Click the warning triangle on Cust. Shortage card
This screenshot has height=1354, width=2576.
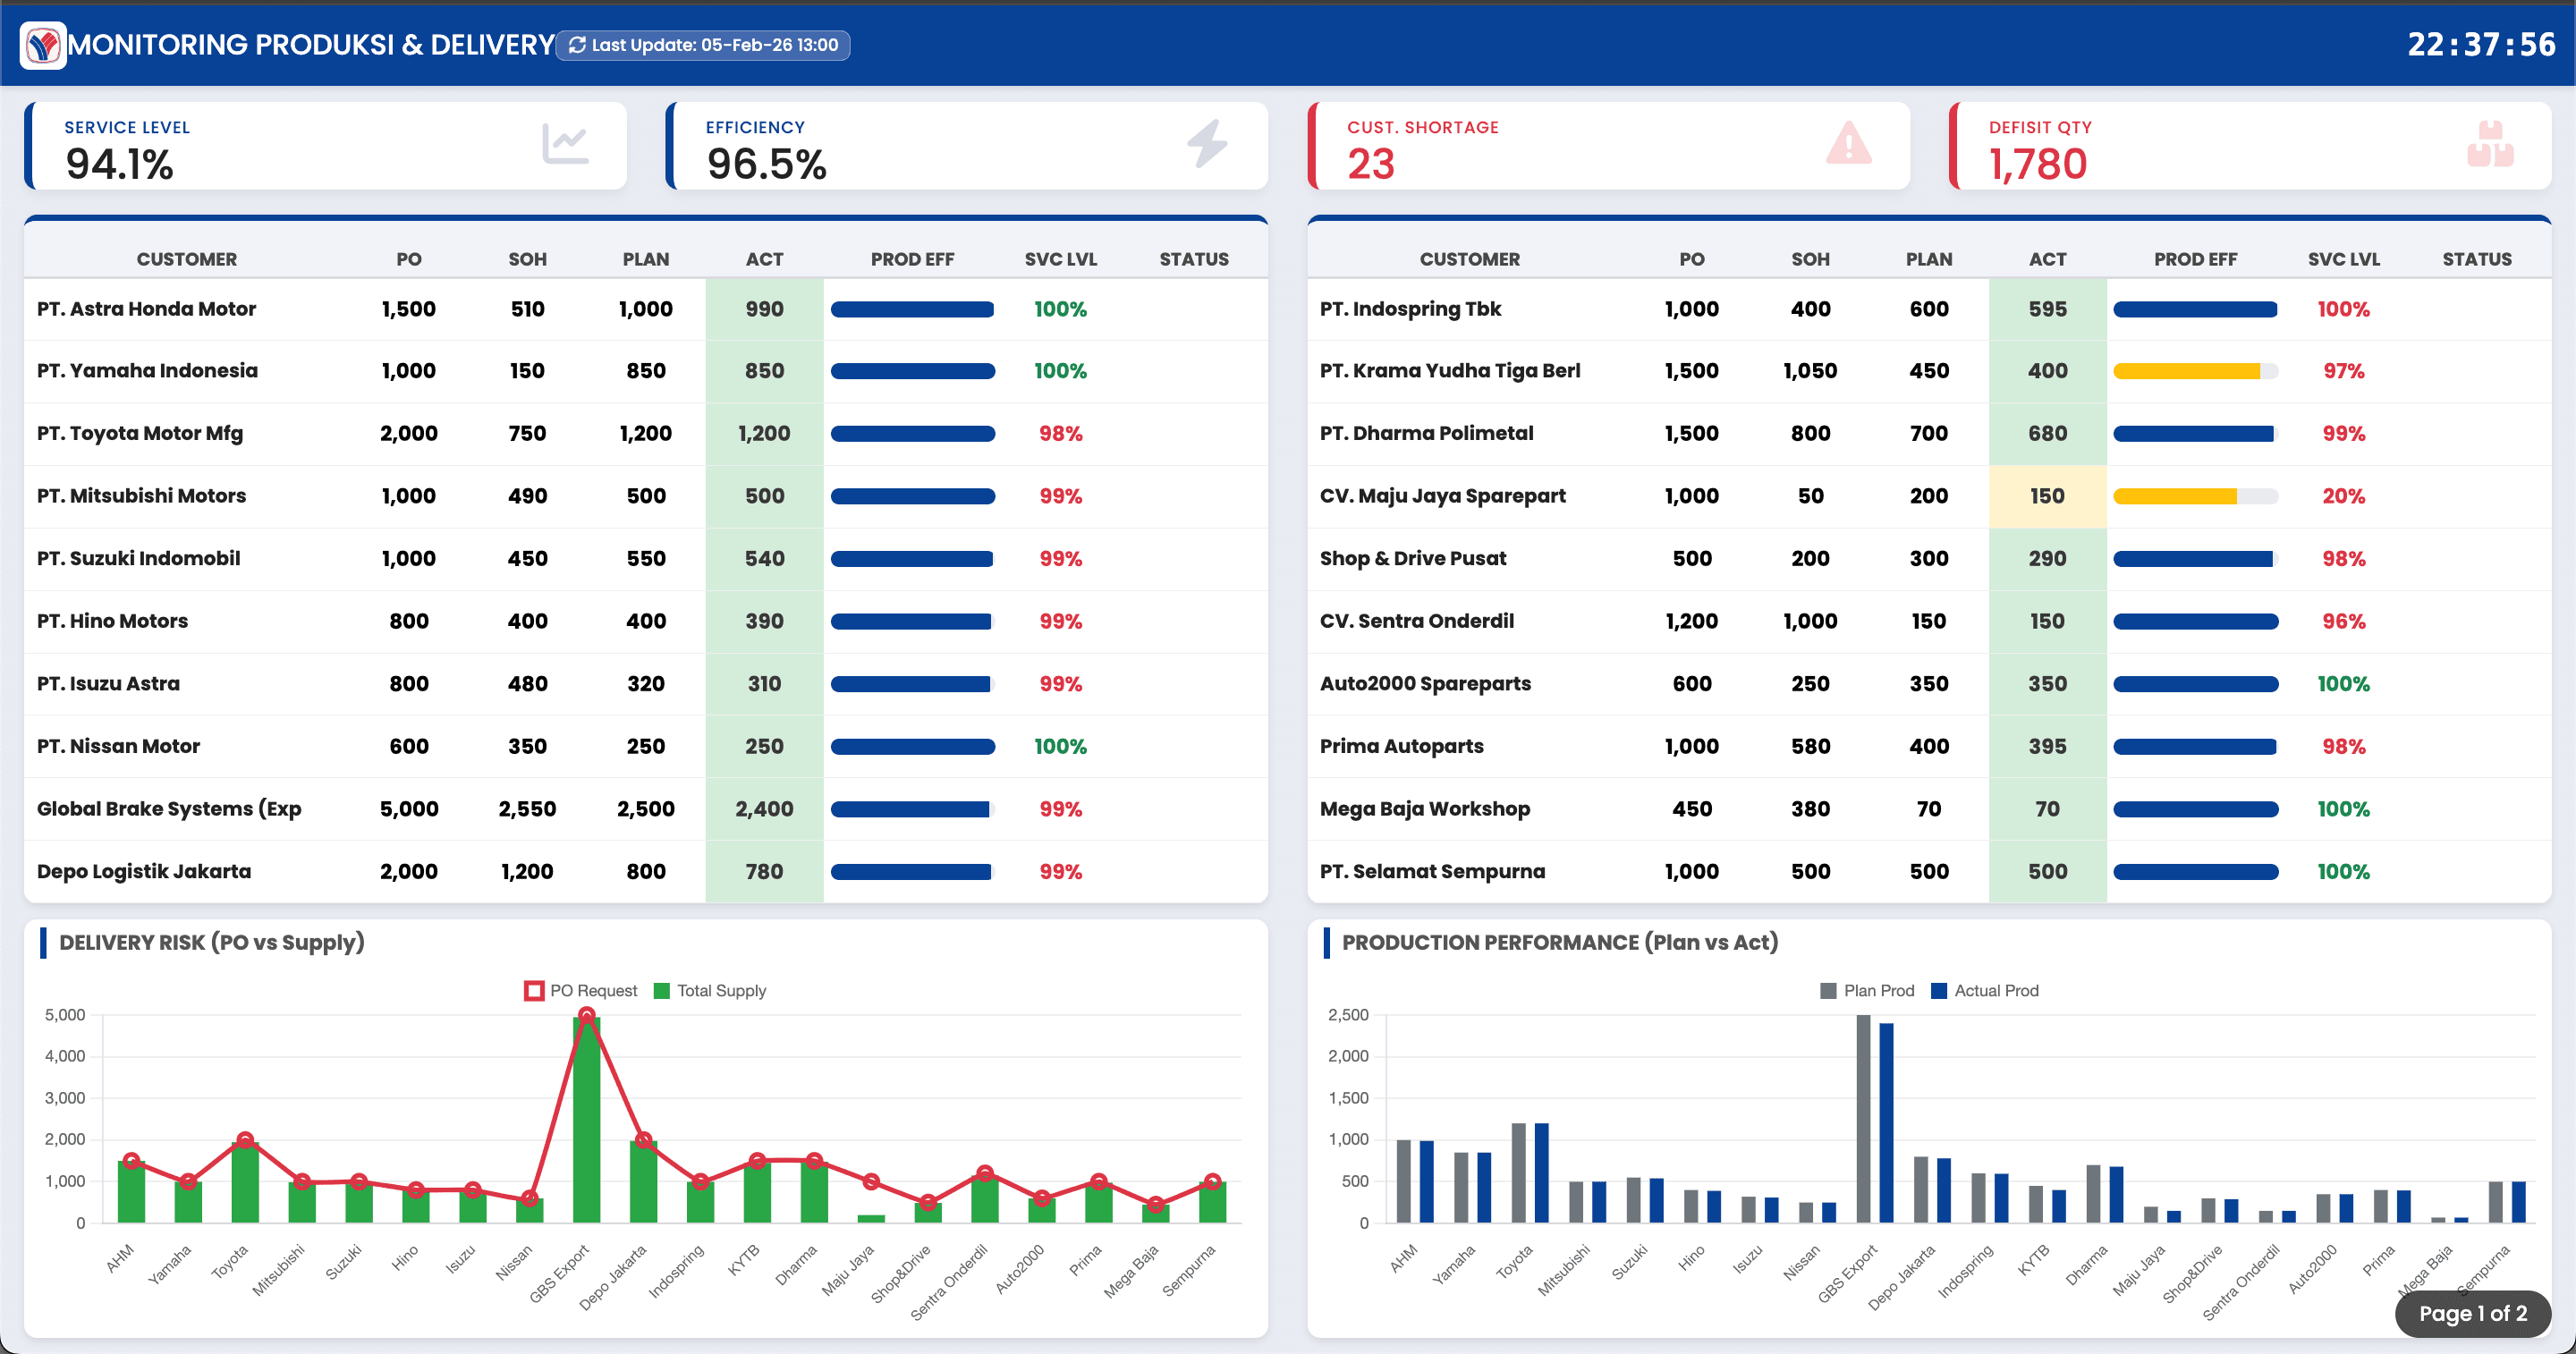(x=1849, y=143)
